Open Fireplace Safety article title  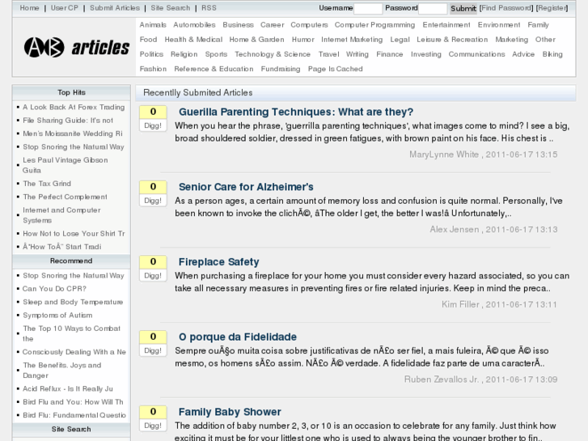(218, 262)
